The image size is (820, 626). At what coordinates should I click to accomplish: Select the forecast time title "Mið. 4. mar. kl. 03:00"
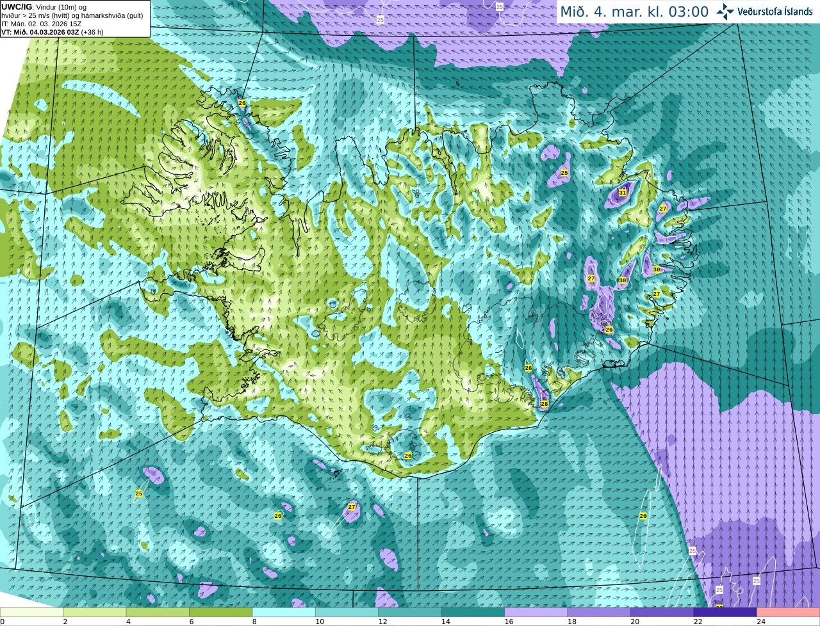(x=634, y=12)
